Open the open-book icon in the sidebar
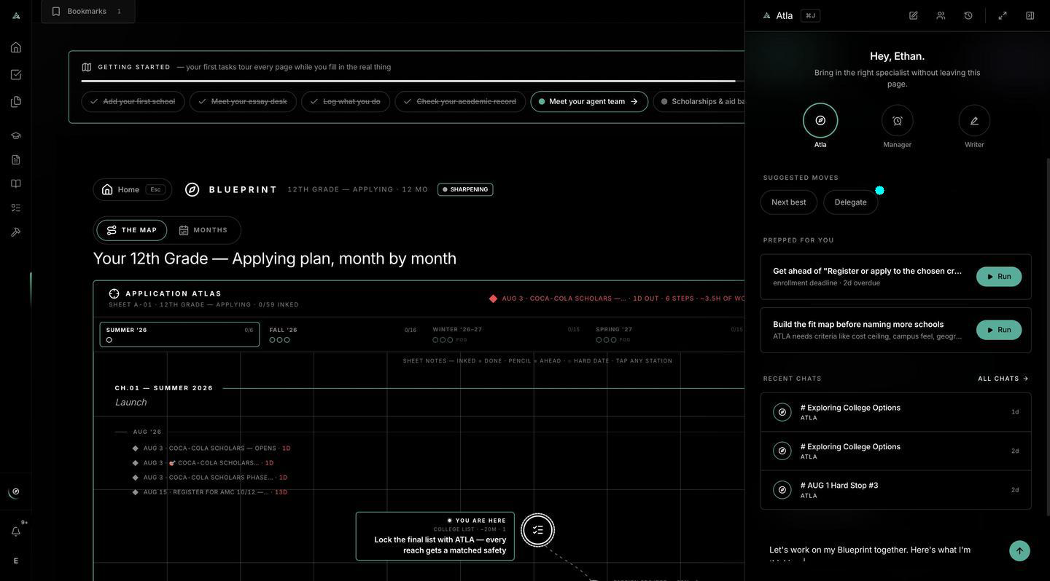 16,183
